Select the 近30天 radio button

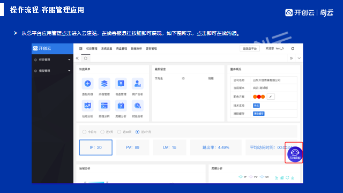(119, 132)
